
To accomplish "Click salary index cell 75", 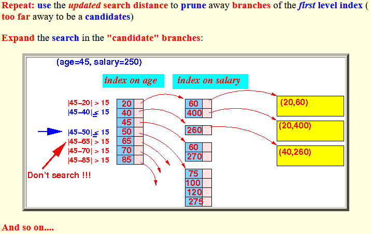I will tap(194, 174).
